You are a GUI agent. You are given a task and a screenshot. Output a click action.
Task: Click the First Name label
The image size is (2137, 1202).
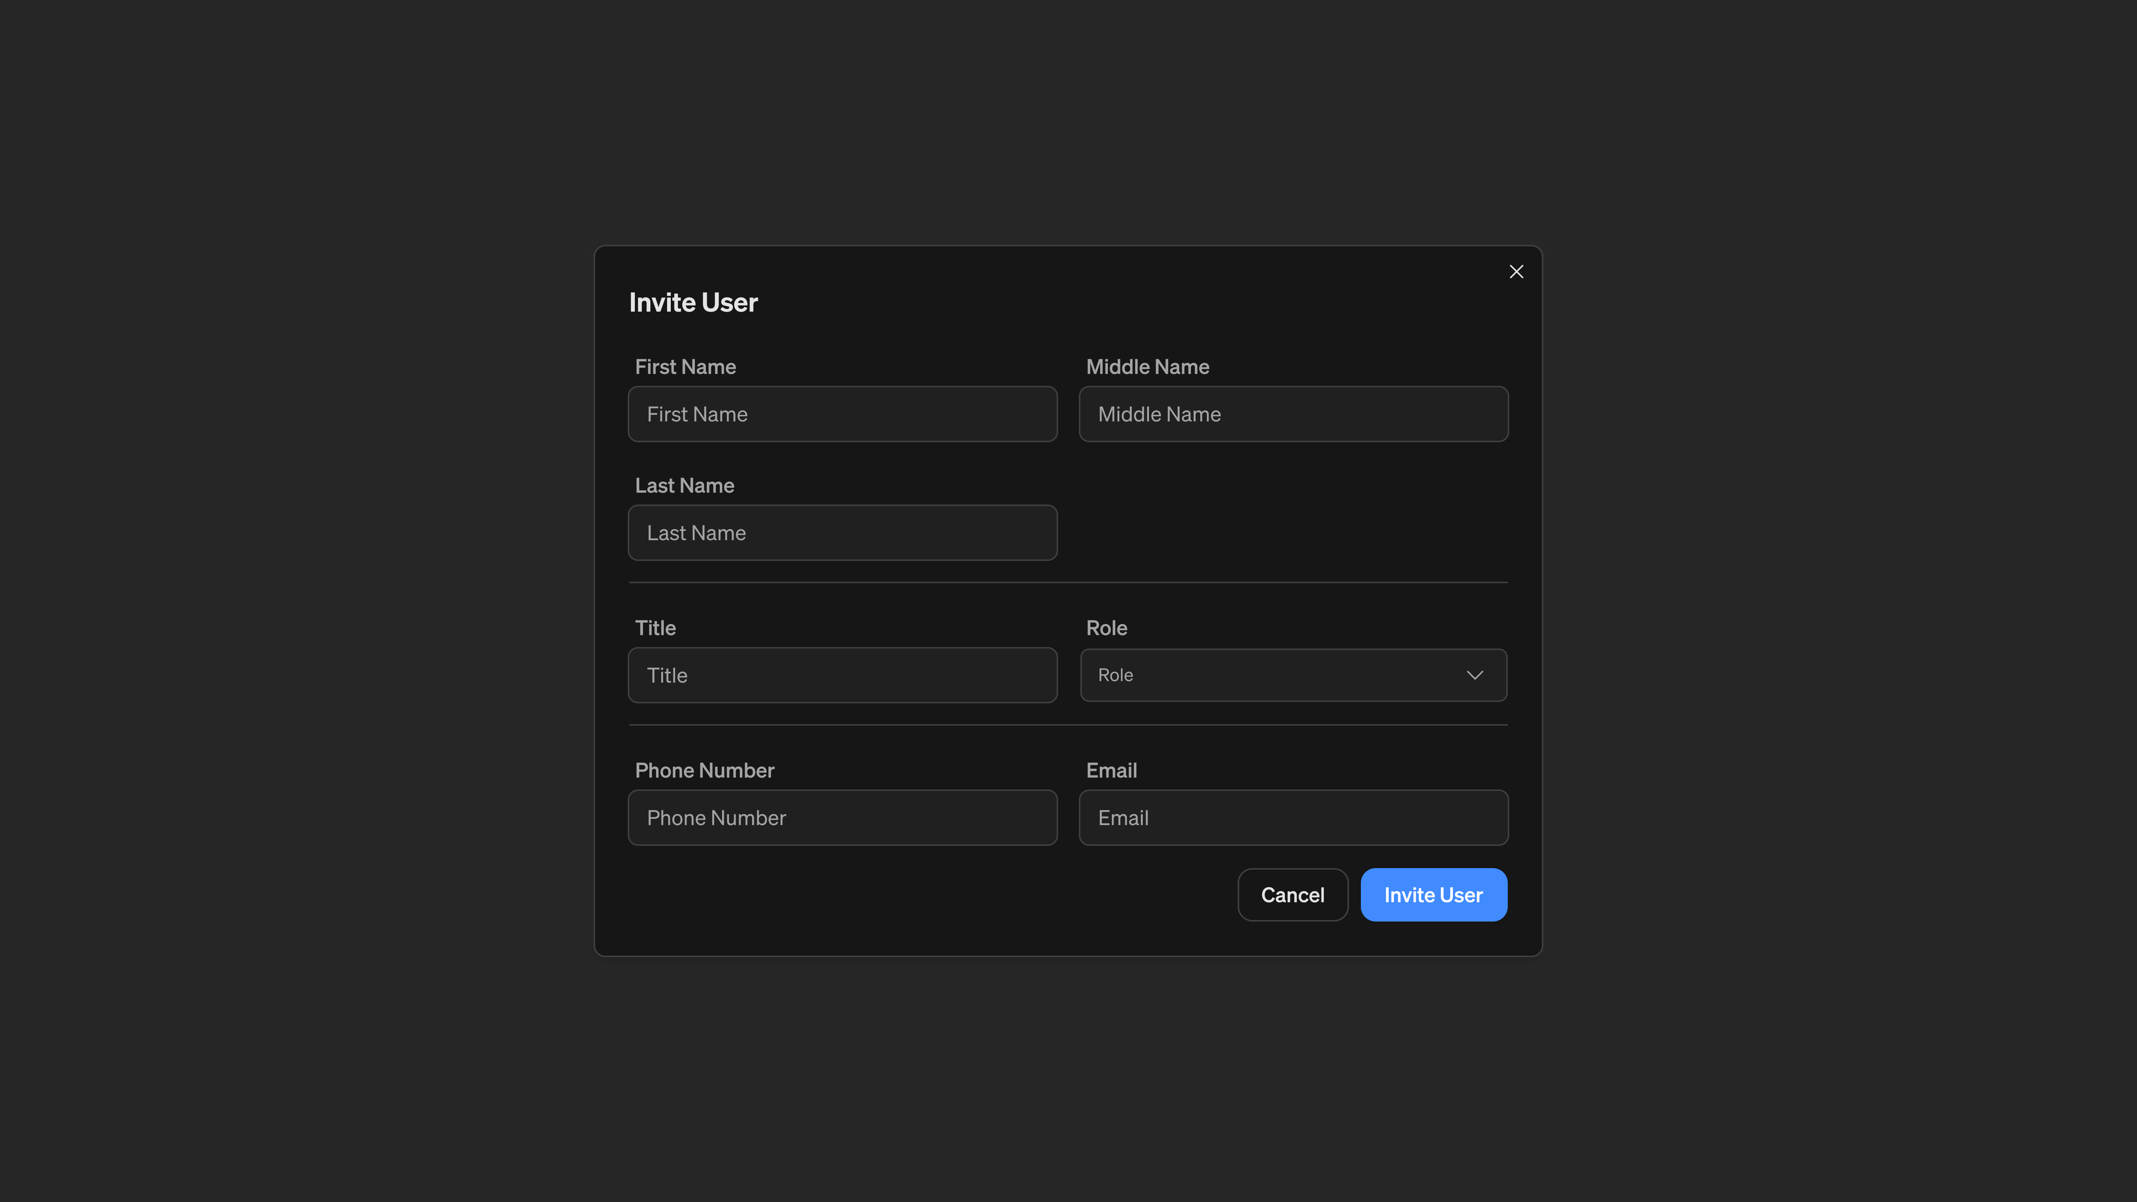[685, 367]
